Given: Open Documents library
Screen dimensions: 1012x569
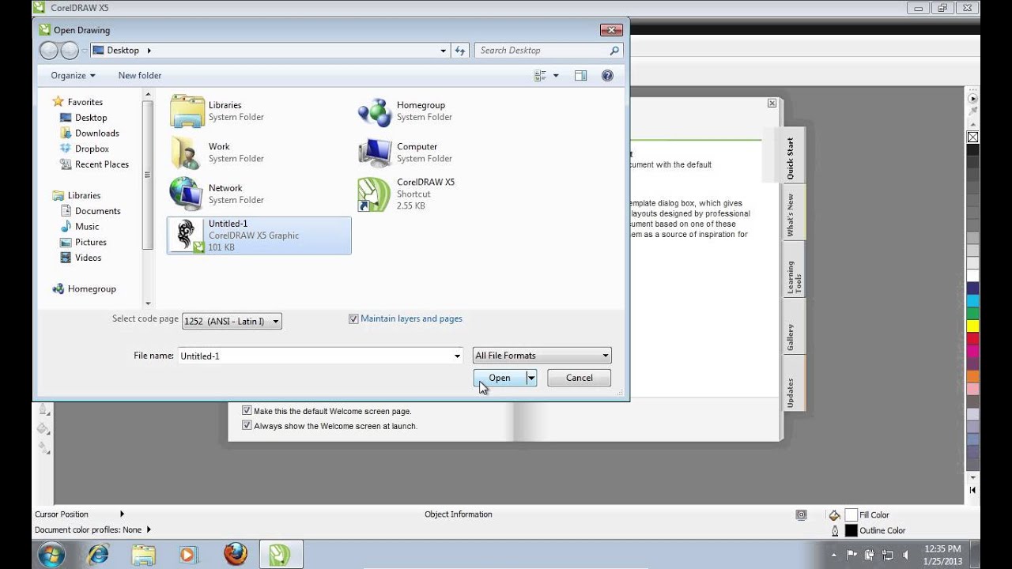Looking at the screenshot, I should tap(98, 211).
